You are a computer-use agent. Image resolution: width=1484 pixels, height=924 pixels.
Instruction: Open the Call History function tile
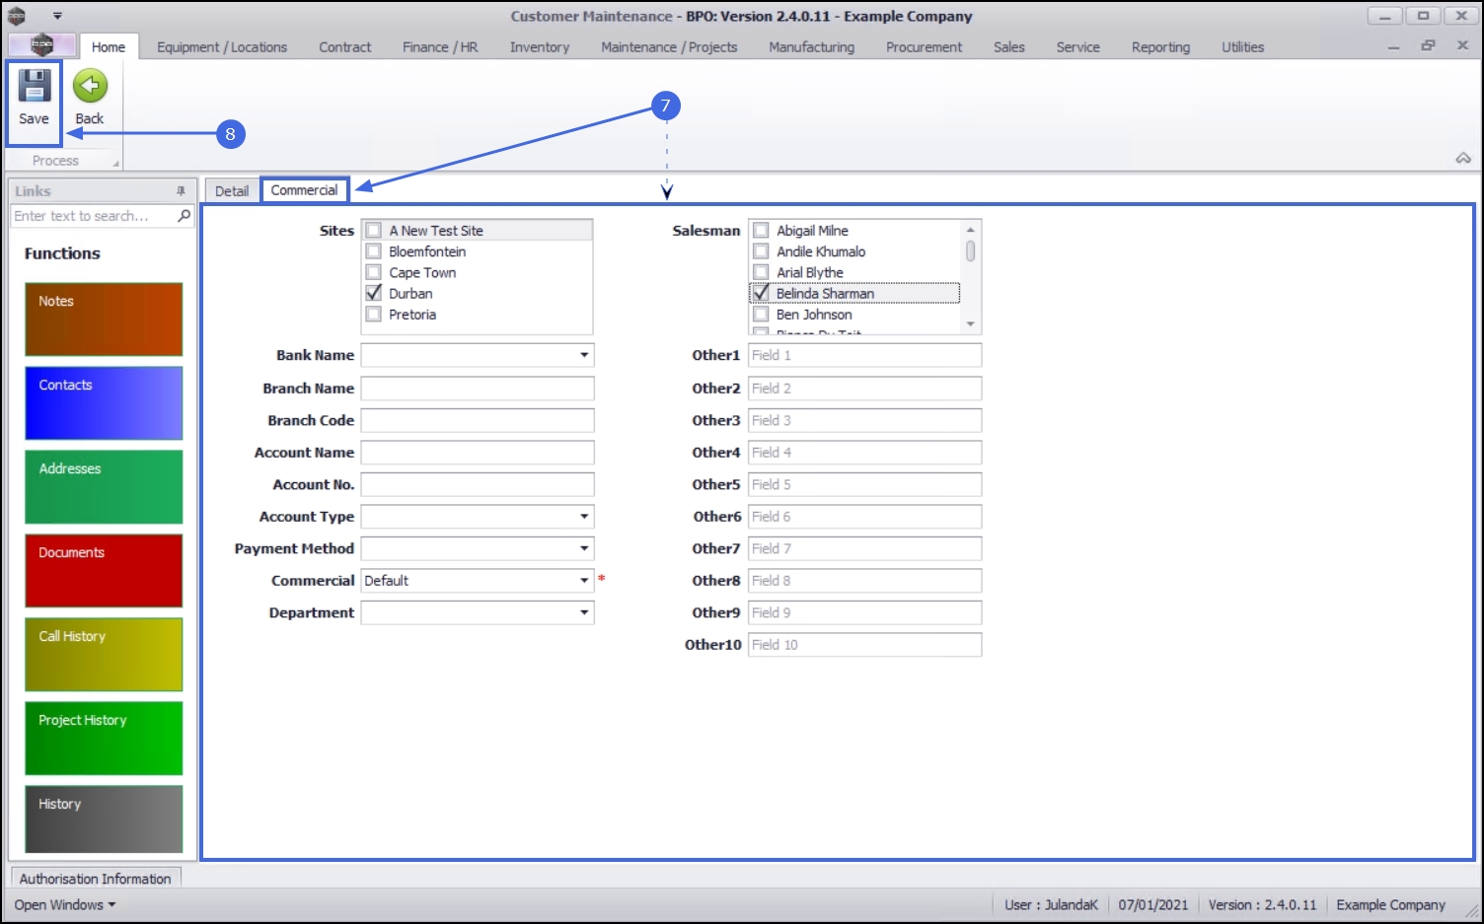pyautogui.click(x=104, y=655)
